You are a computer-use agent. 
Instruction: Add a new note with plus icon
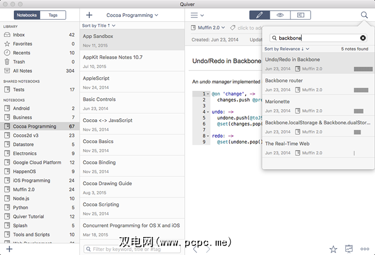click(x=89, y=15)
